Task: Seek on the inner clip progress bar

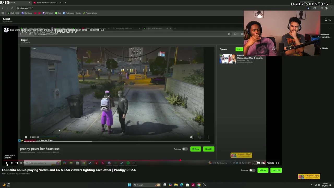Action: [117, 142]
